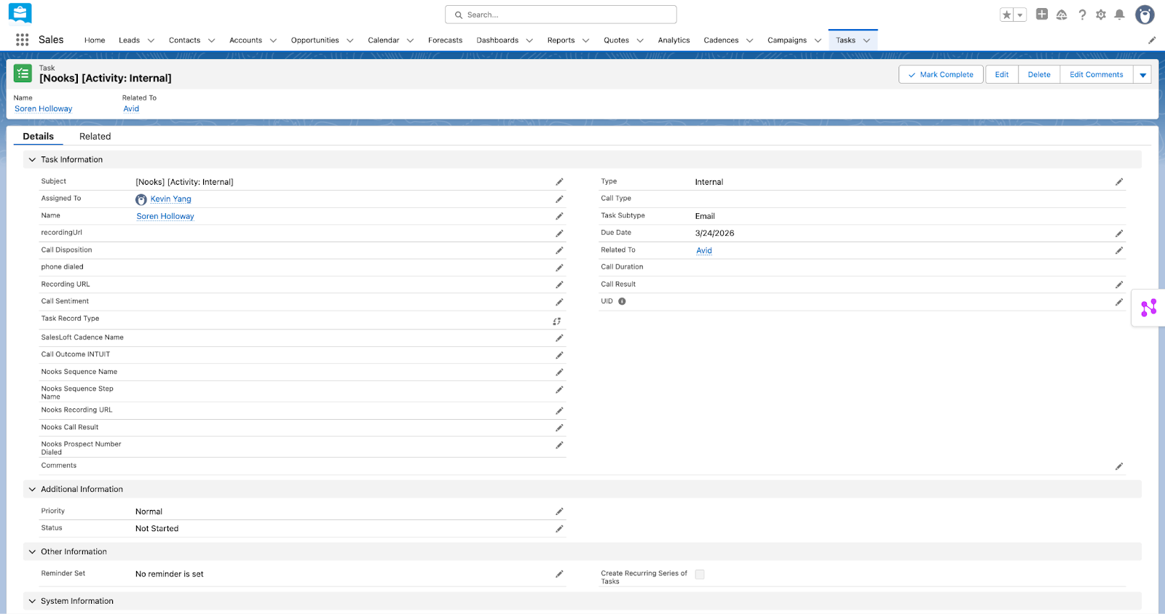Viewport: 1165px width, 614px height.
Task: Tick Create Recurring Series of Tasks checkbox
Action: [x=700, y=574]
